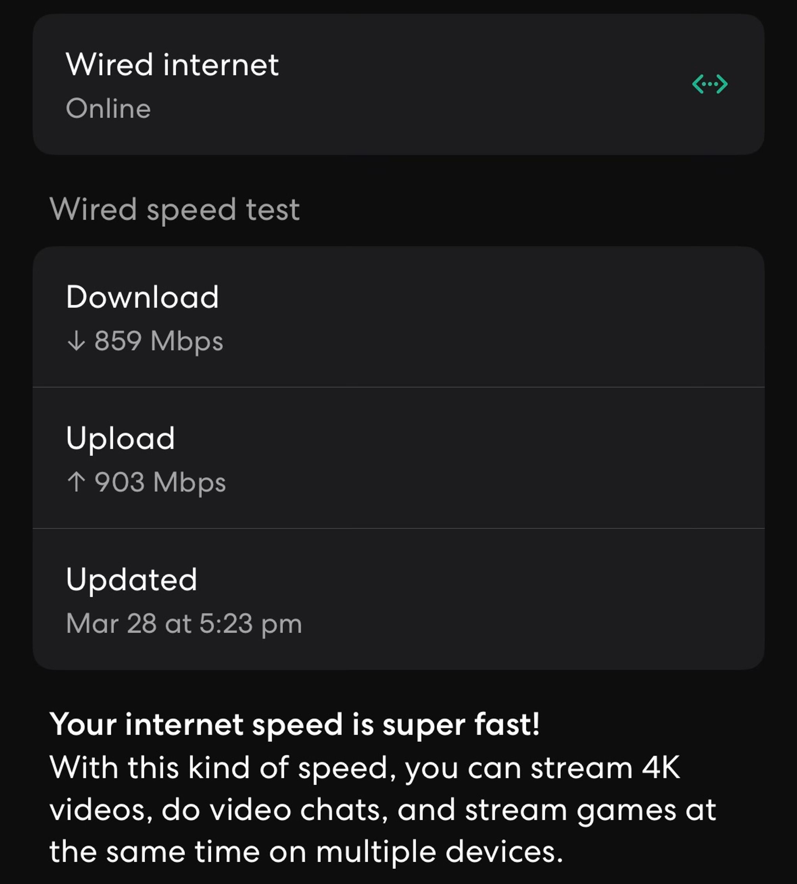Tap the words "the same time" in the description

pyautogui.click(x=154, y=852)
